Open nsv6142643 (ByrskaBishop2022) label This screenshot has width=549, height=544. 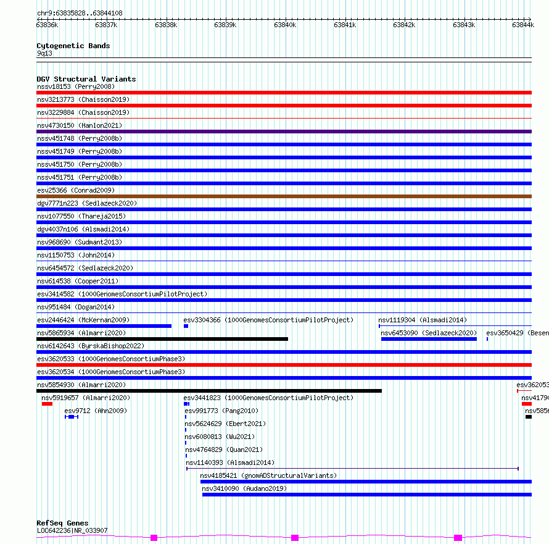point(91,346)
